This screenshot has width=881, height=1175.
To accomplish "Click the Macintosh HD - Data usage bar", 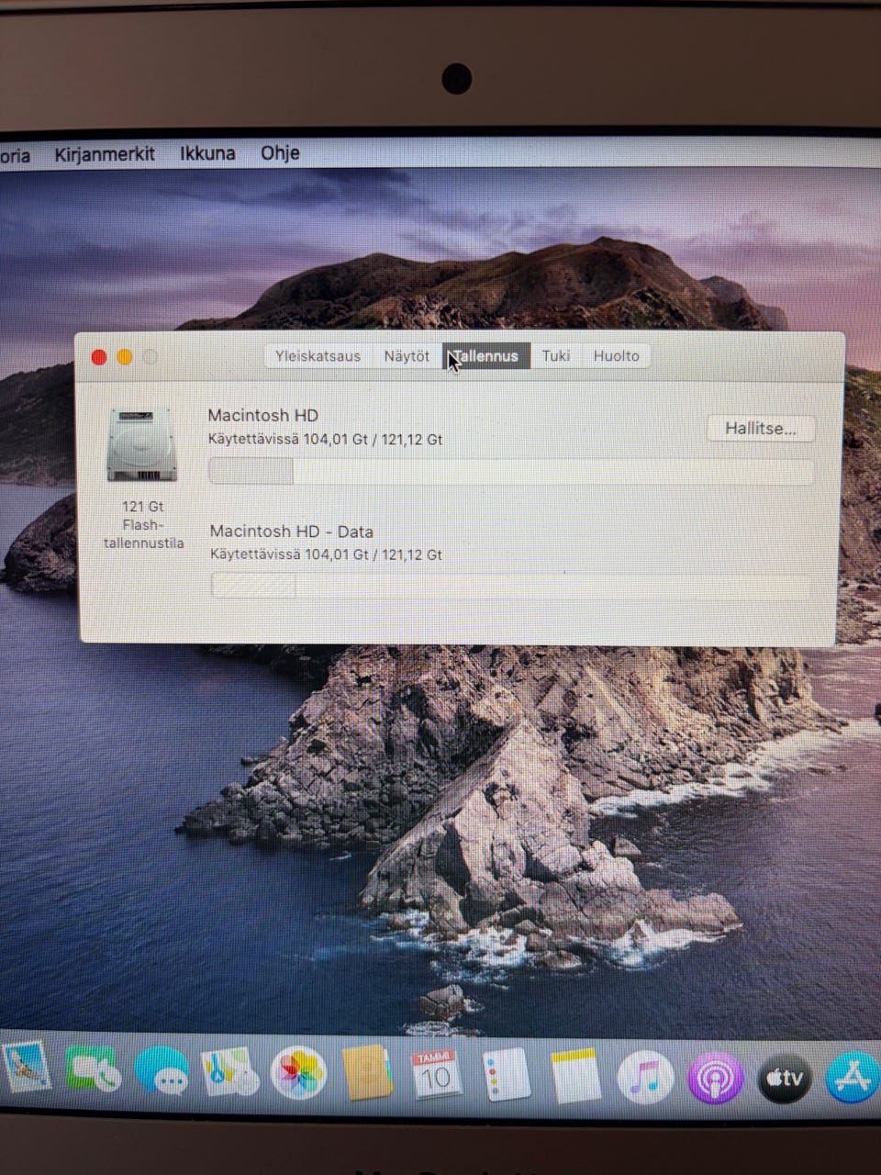I will (x=511, y=586).
